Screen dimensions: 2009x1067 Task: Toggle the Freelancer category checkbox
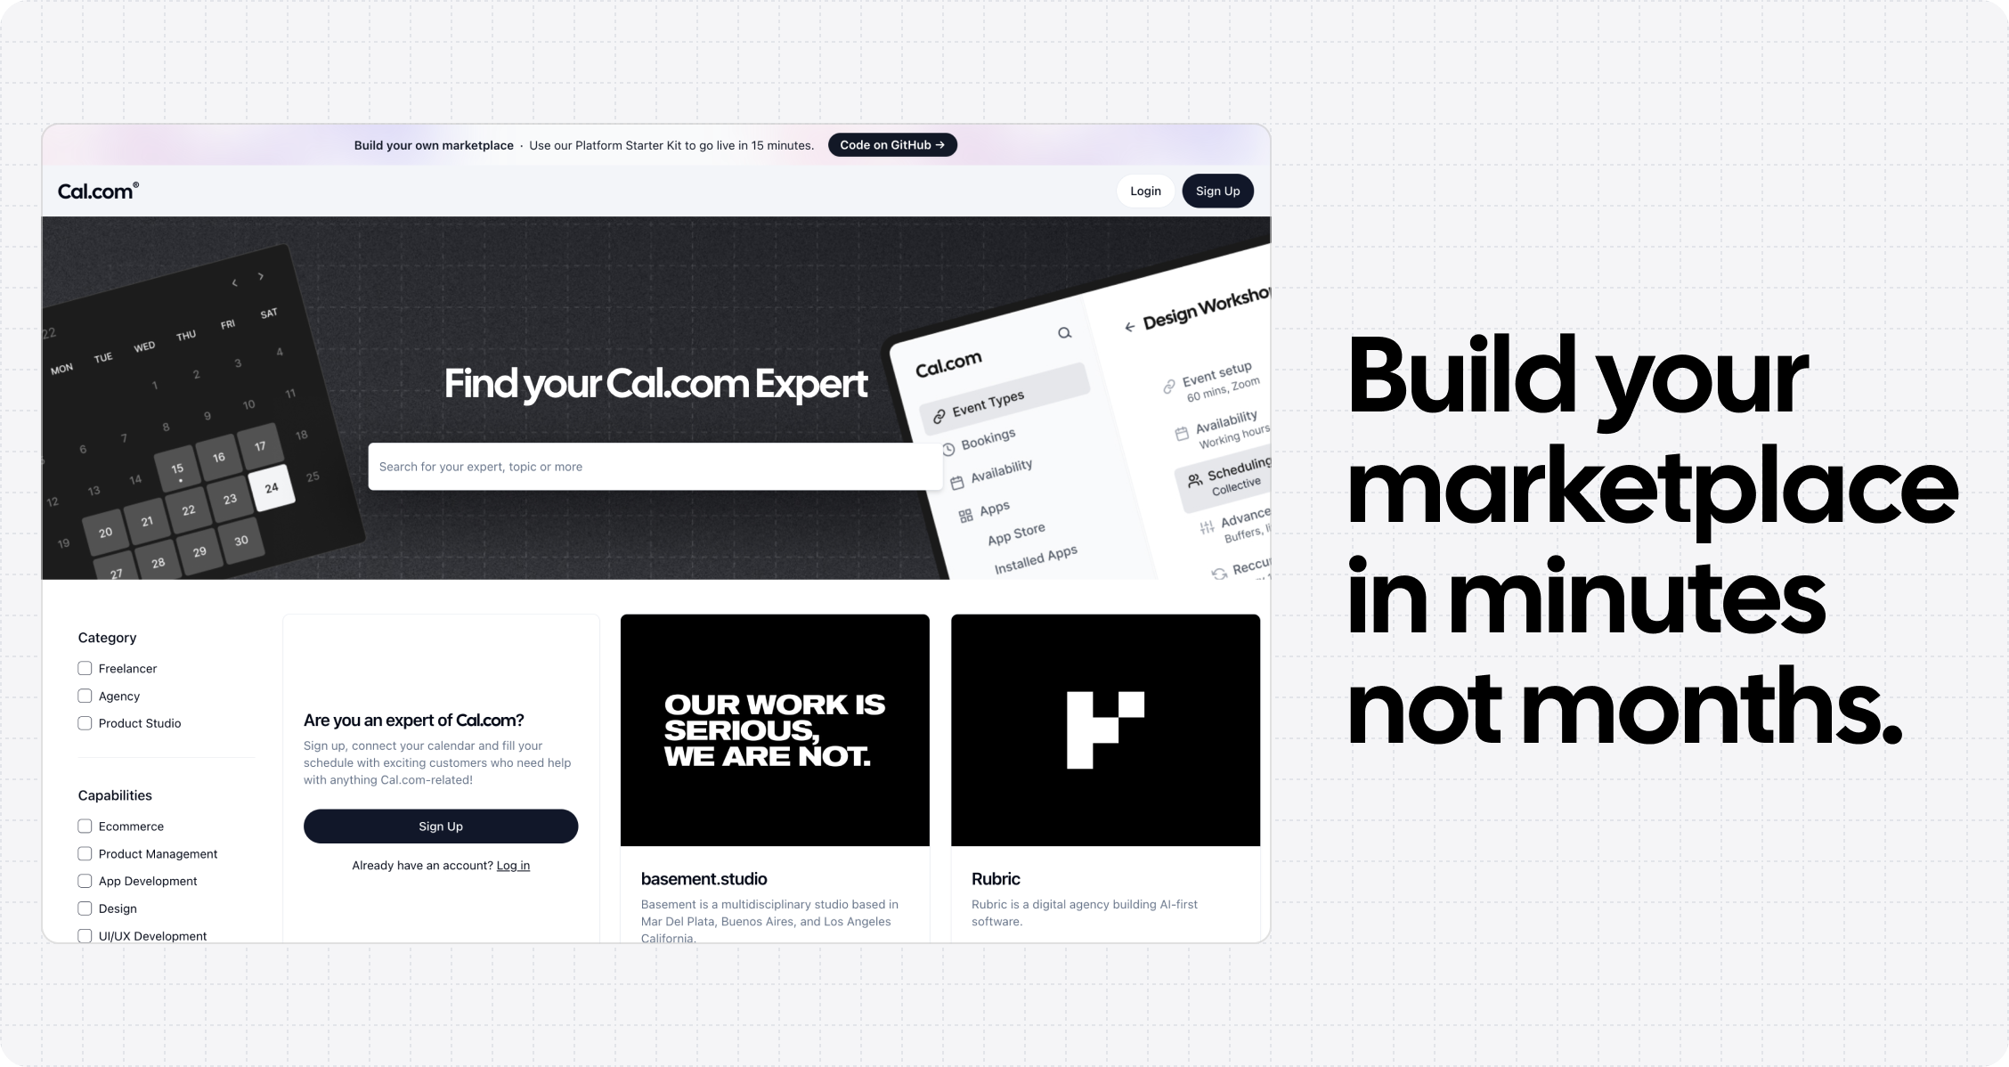(x=84, y=668)
